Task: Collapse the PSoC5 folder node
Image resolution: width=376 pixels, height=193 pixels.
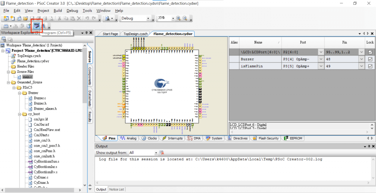Action: click(x=14, y=87)
